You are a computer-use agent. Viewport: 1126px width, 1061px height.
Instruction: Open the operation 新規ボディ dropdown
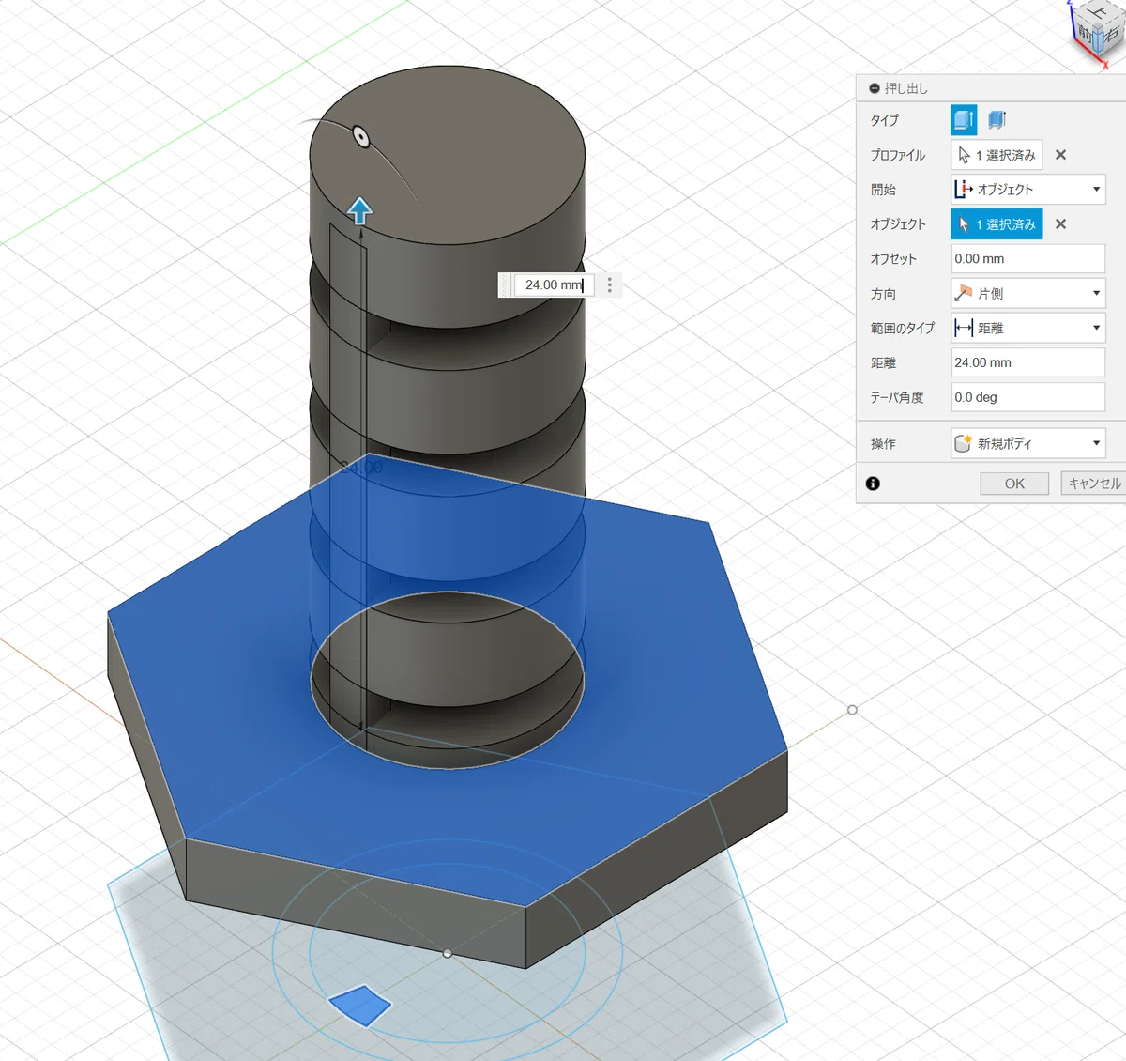pyautogui.click(x=1028, y=443)
